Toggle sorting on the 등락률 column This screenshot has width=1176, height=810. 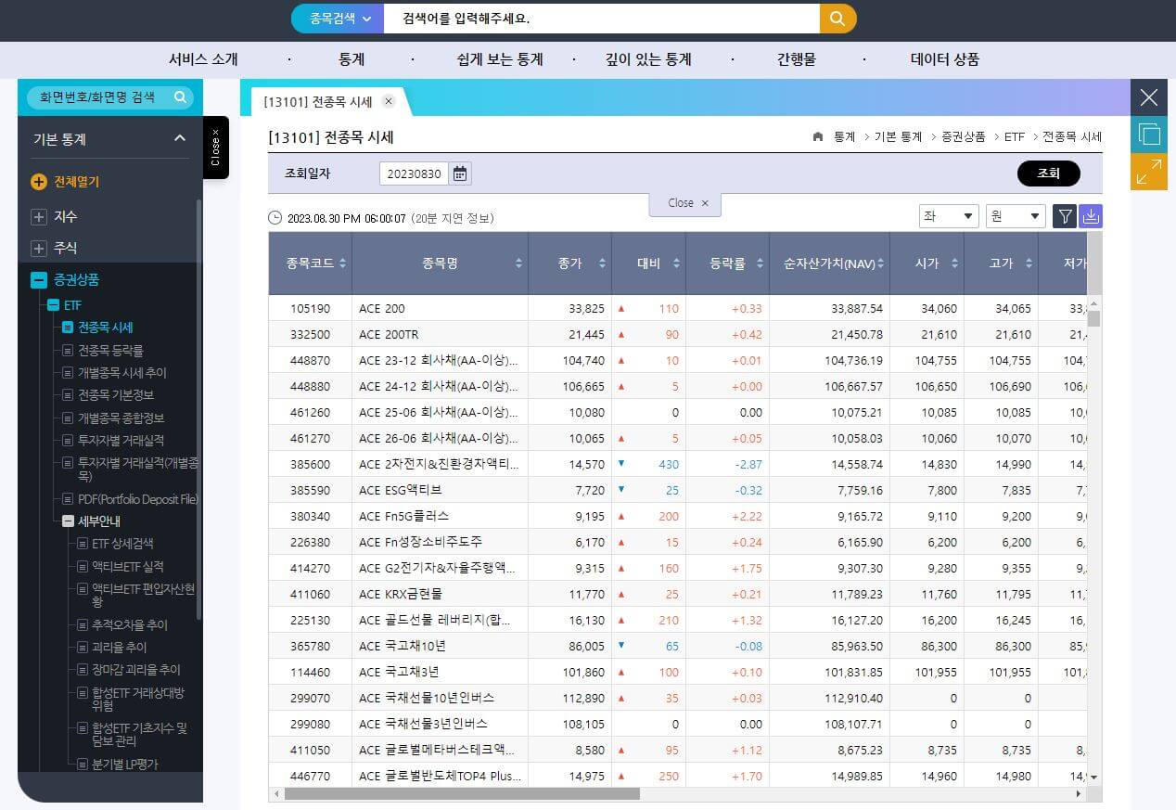point(760,264)
